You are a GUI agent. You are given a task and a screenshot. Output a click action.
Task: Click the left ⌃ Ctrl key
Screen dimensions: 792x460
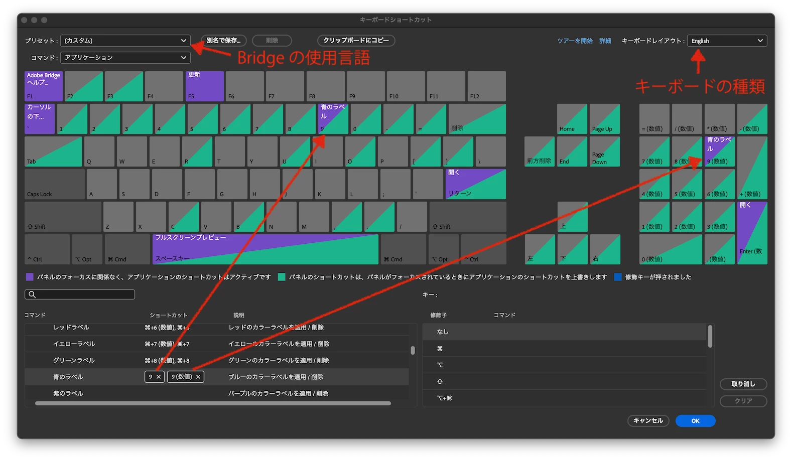pyautogui.click(x=47, y=249)
